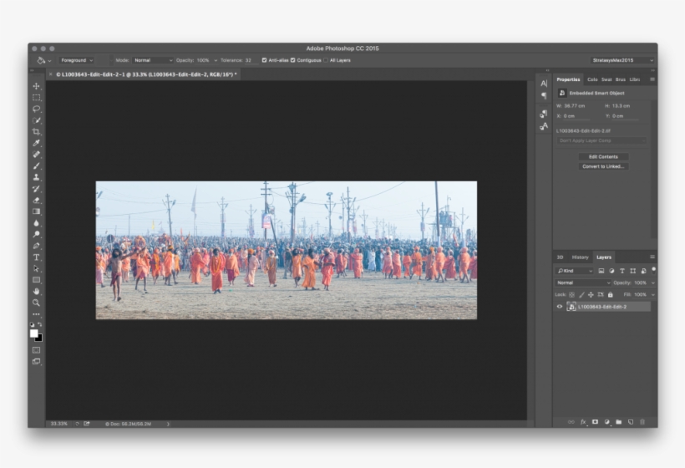
Task: Select the Lasso tool
Action: click(37, 109)
